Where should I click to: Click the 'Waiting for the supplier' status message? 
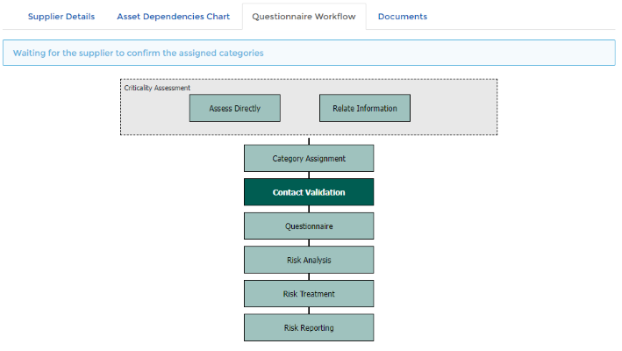[x=138, y=53]
